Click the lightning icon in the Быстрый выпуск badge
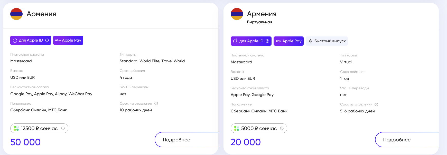 [310, 41]
